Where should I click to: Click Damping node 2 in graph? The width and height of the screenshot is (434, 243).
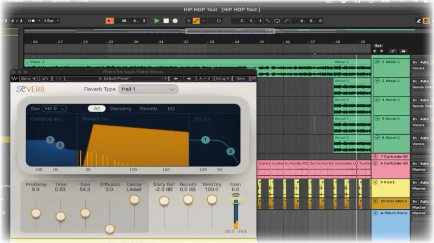coord(60,145)
